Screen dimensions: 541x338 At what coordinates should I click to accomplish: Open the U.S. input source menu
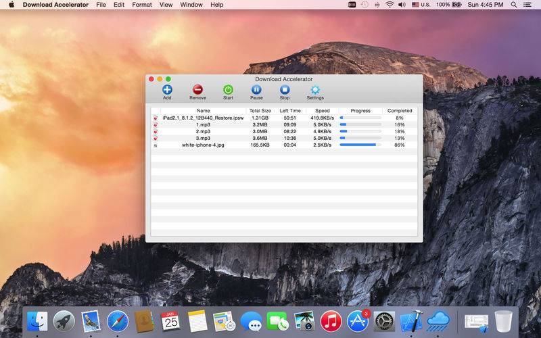[x=421, y=5]
